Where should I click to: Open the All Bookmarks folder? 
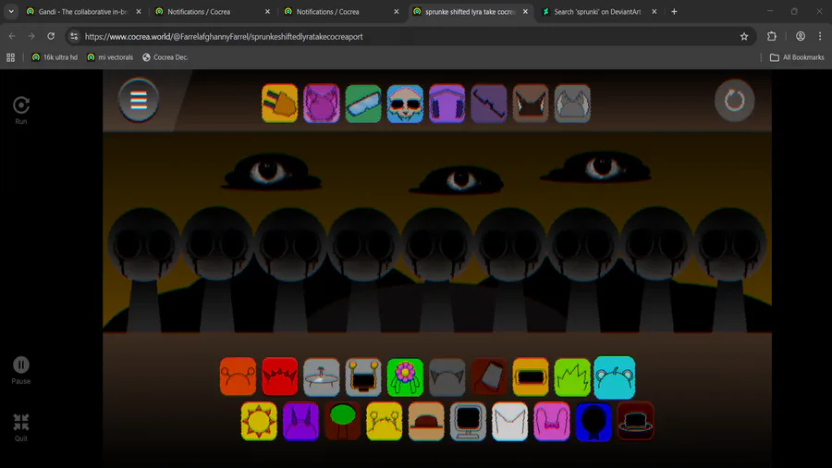tap(797, 57)
